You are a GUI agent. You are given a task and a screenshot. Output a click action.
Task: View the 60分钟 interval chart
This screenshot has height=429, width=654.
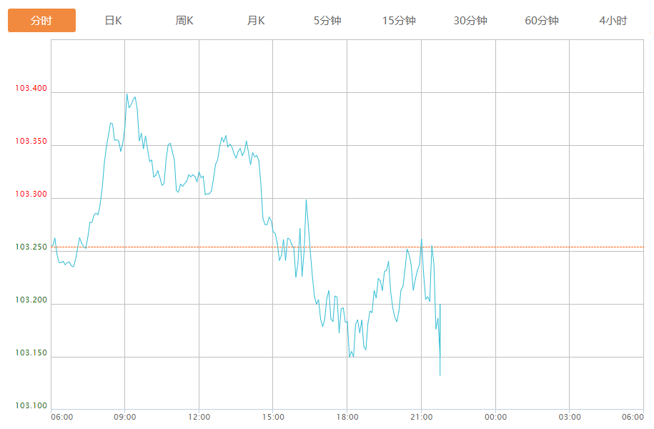coord(542,21)
